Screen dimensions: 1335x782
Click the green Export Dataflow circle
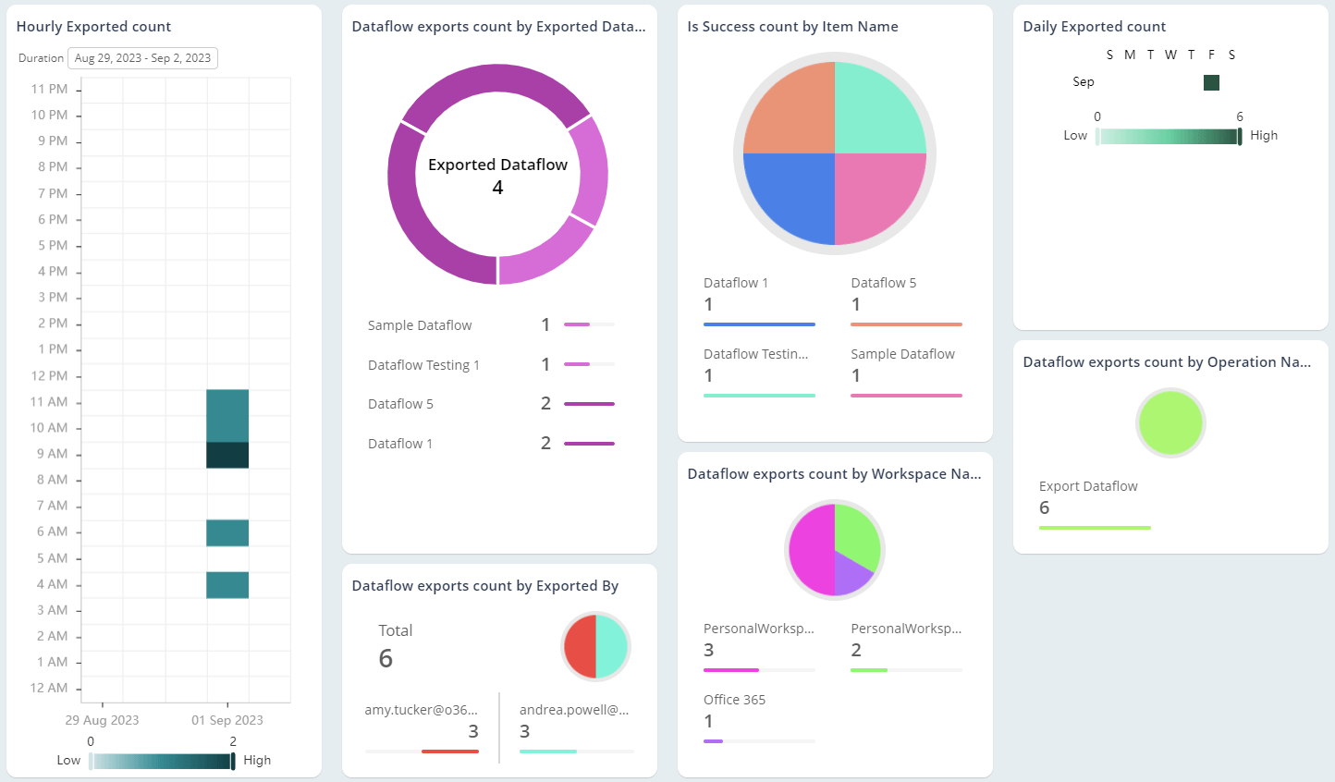(x=1170, y=422)
